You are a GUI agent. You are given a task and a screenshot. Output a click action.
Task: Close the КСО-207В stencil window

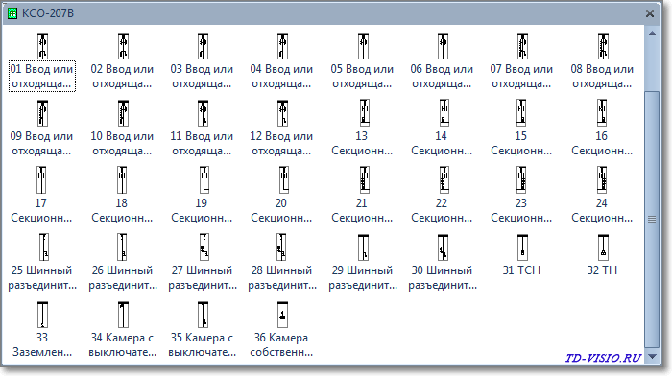650,13
